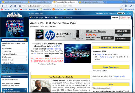Click the search arrow in the wiki sidebar
The width and height of the screenshot is (135, 93).
tap(26, 40)
